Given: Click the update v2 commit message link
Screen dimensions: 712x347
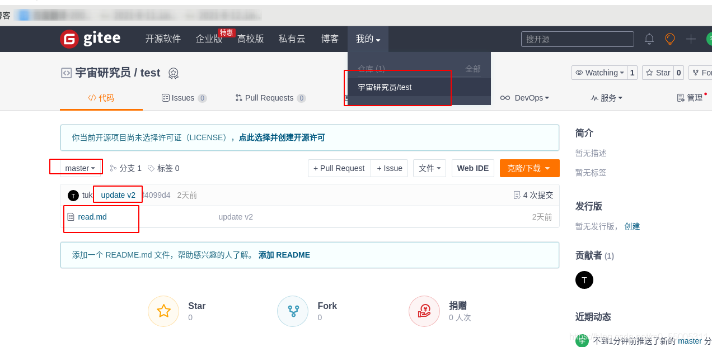Looking at the screenshot, I should pos(118,195).
